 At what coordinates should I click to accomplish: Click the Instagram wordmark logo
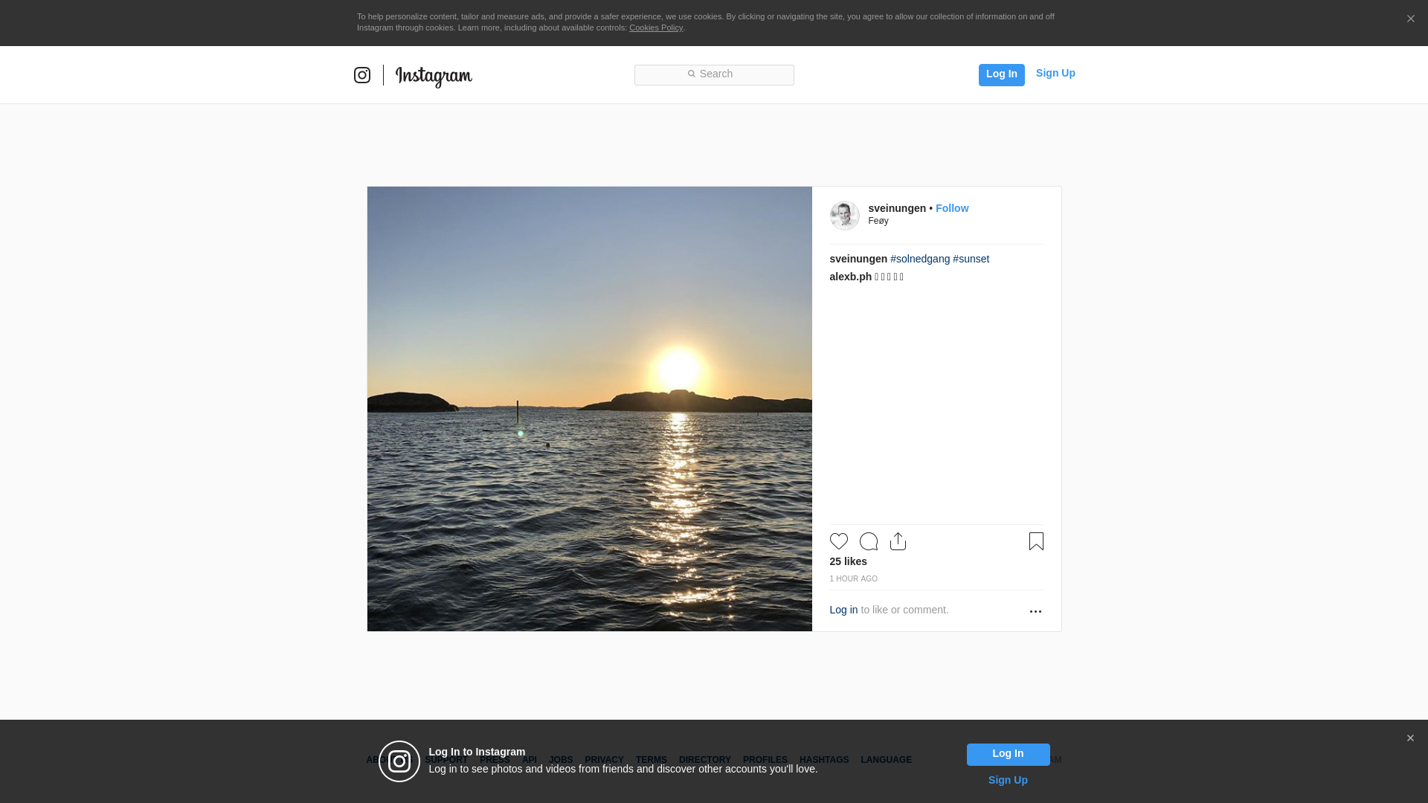tap(434, 76)
